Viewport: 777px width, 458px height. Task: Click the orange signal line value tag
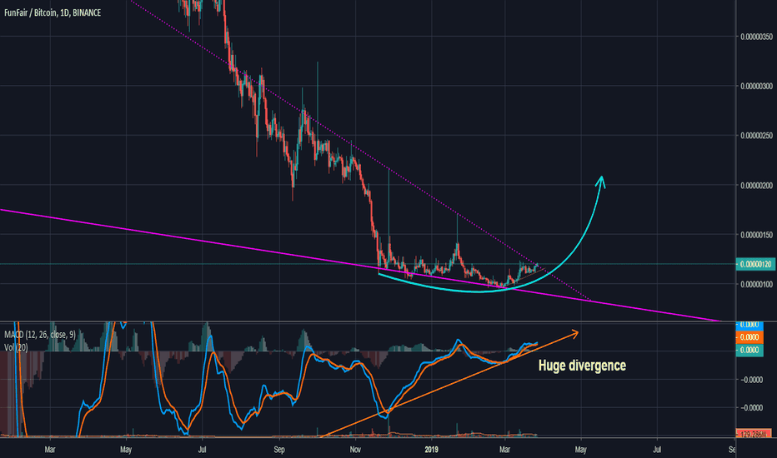(749, 337)
